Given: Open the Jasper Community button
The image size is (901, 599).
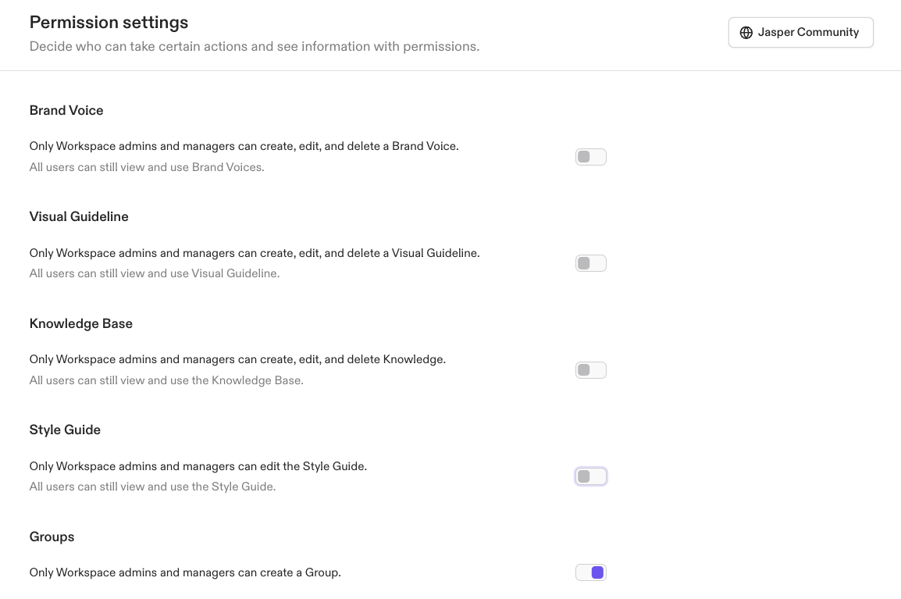Looking at the screenshot, I should (800, 32).
